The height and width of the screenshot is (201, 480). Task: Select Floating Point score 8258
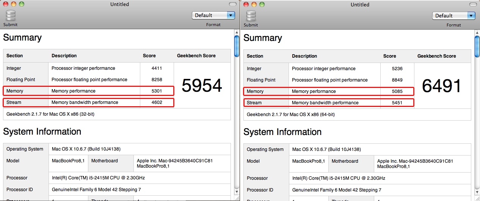(x=157, y=80)
